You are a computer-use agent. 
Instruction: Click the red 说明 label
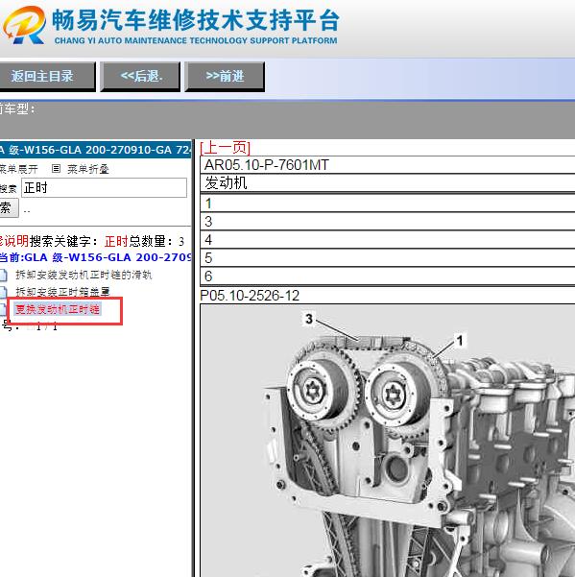click(x=16, y=241)
